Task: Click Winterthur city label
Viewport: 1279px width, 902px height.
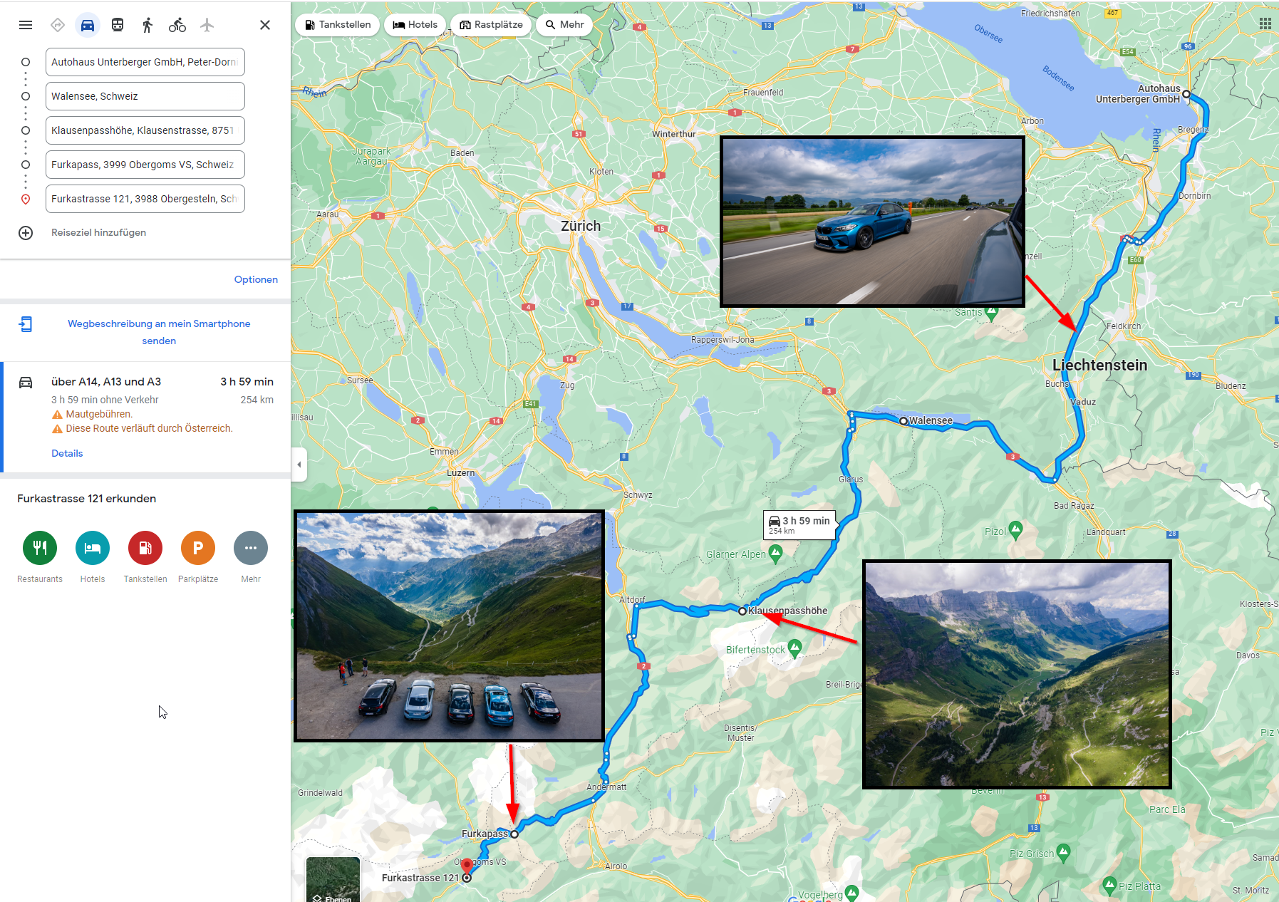Action: [x=674, y=134]
